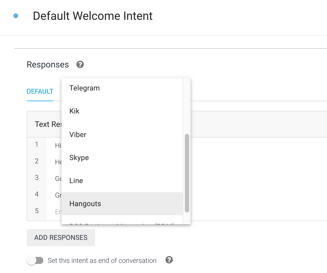Choose the highlighted Hangouts entry

click(x=85, y=204)
